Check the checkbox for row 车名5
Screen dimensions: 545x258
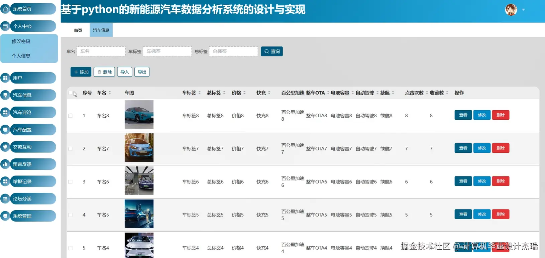[70, 215]
